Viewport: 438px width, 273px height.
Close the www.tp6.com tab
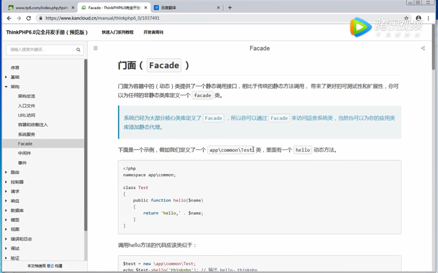pos(73,8)
